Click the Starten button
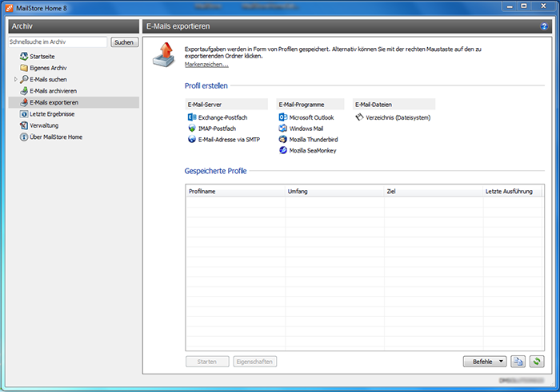The height and width of the screenshot is (392, 560). click(x=207, y=362)
